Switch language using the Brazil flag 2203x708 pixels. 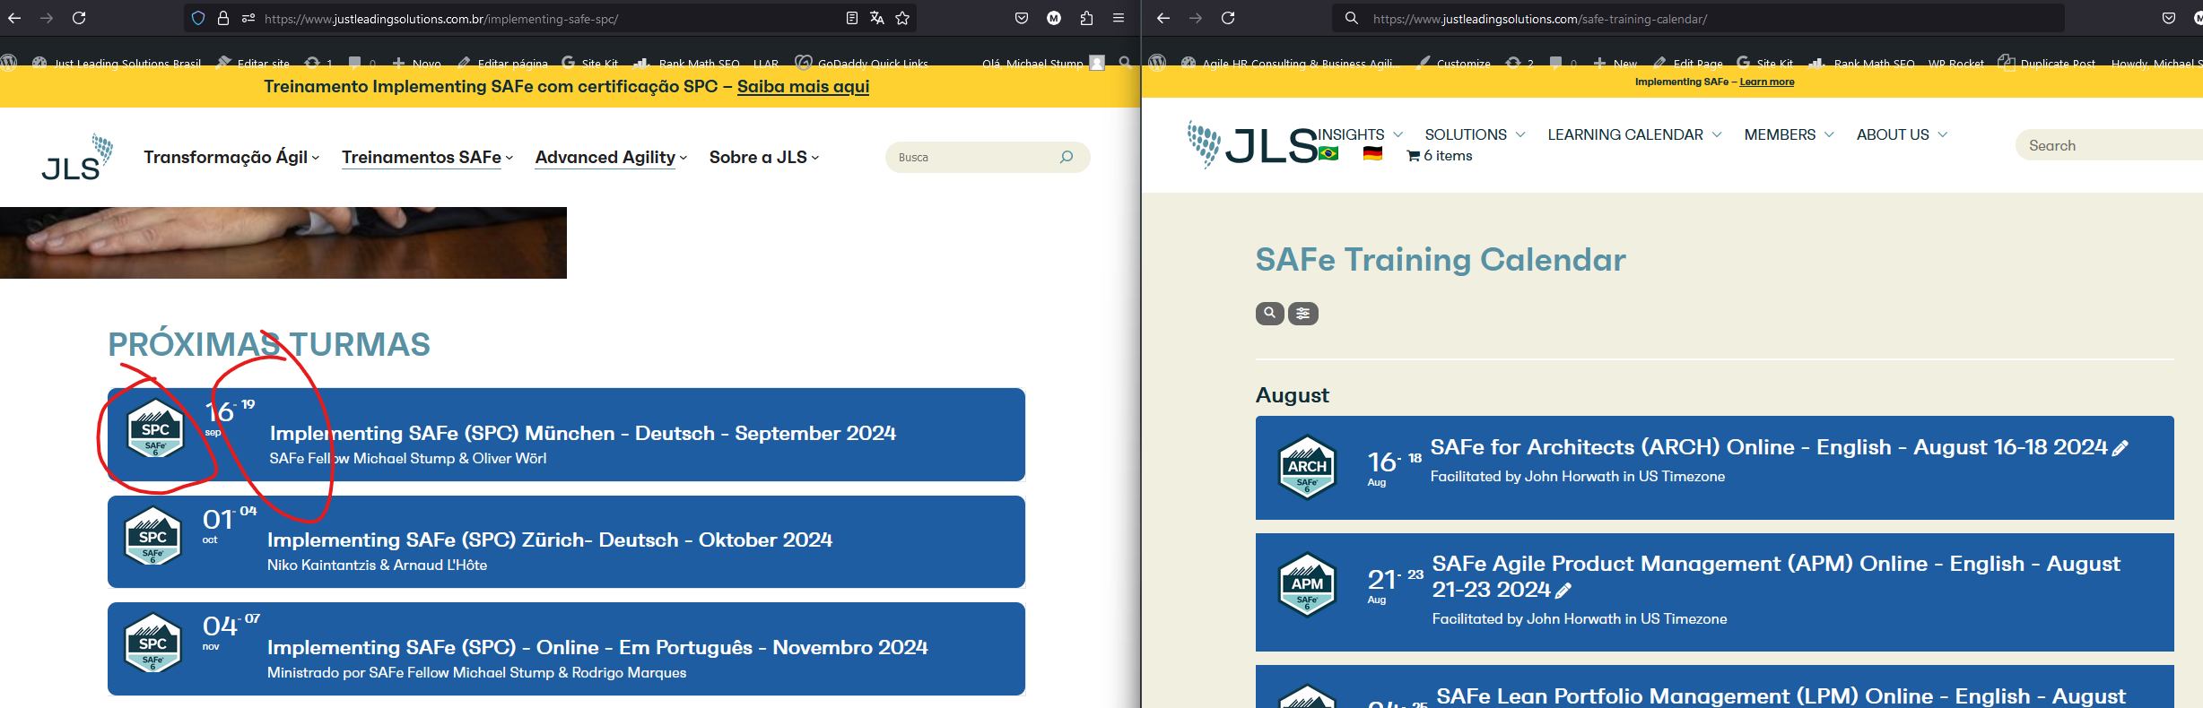(1328, 154)
